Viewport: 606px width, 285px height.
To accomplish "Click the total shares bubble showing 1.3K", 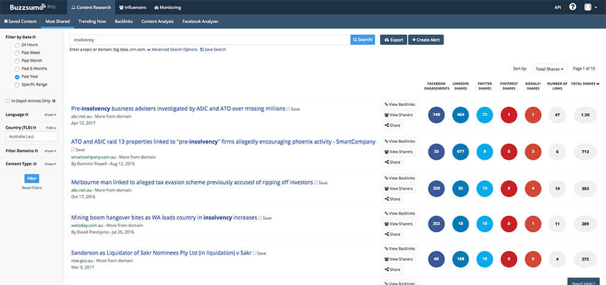I will (x=585, y=115).
